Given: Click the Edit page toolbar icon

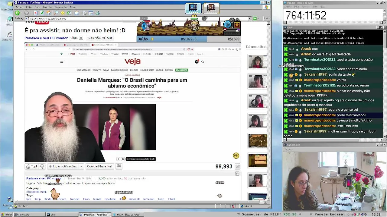Looking at the screenshot, I should point(91,13).
